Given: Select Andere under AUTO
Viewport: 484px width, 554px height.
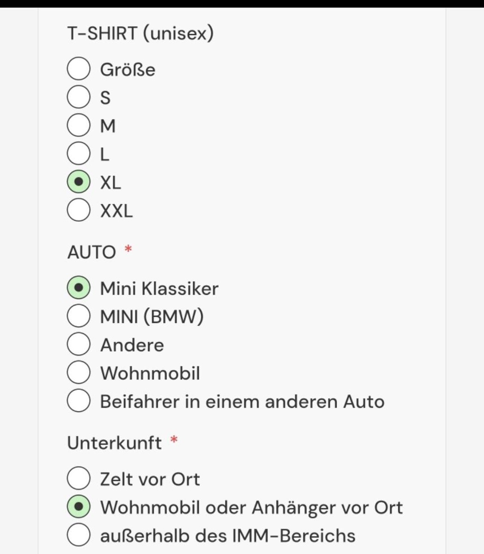Looking at the screenshot, I should tap(79, 345).
